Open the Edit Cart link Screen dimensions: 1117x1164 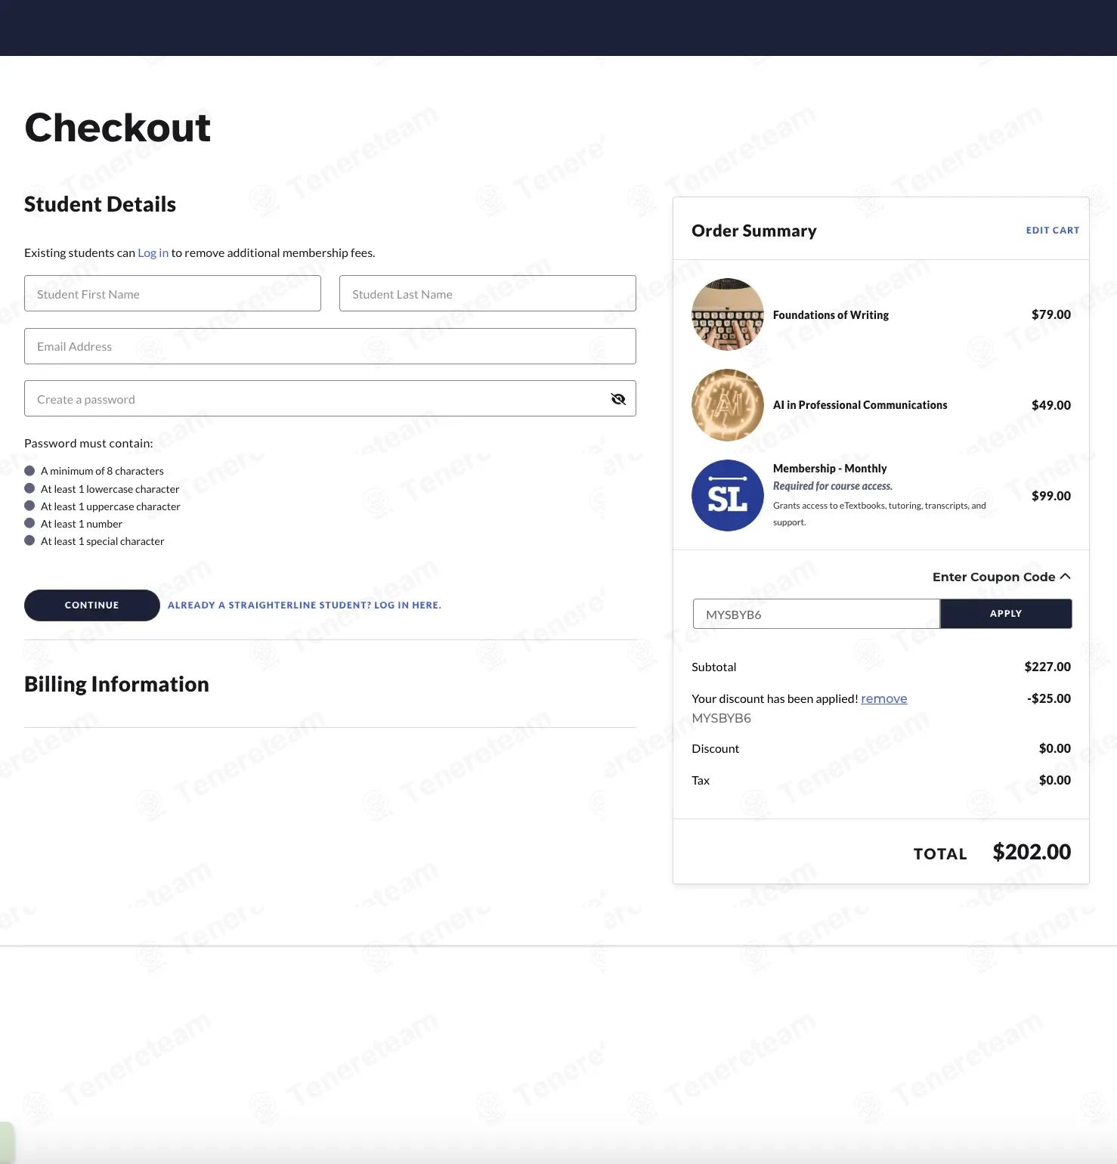tap(1053, 231)
